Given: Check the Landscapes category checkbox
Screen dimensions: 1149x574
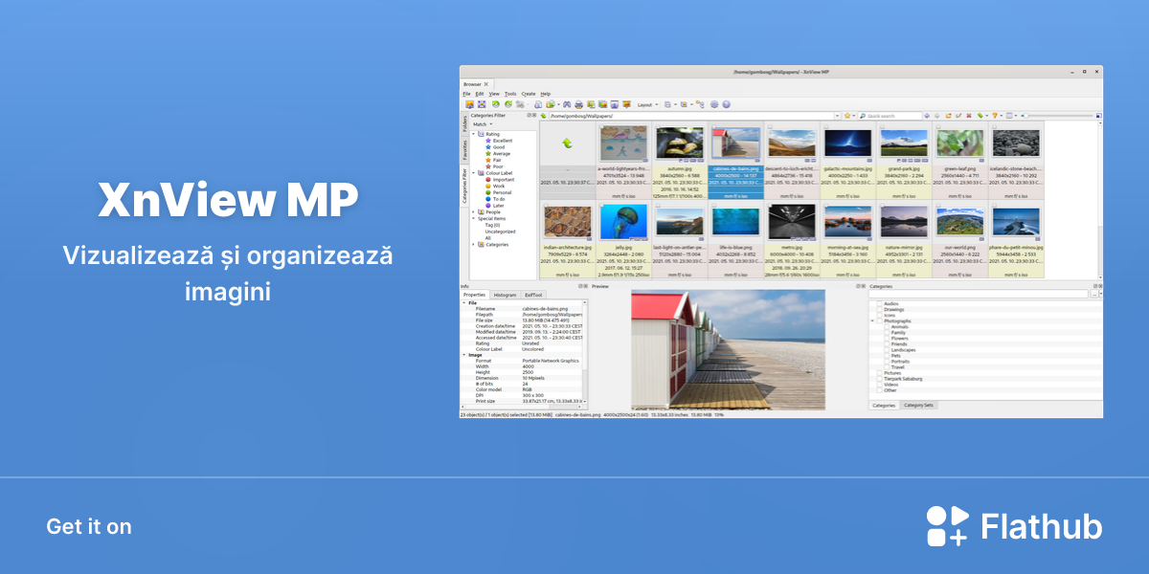Looking at the screenshot, I should point(887,349).
